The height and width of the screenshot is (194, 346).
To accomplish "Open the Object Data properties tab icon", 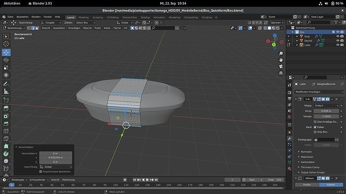I will (290, 162).
